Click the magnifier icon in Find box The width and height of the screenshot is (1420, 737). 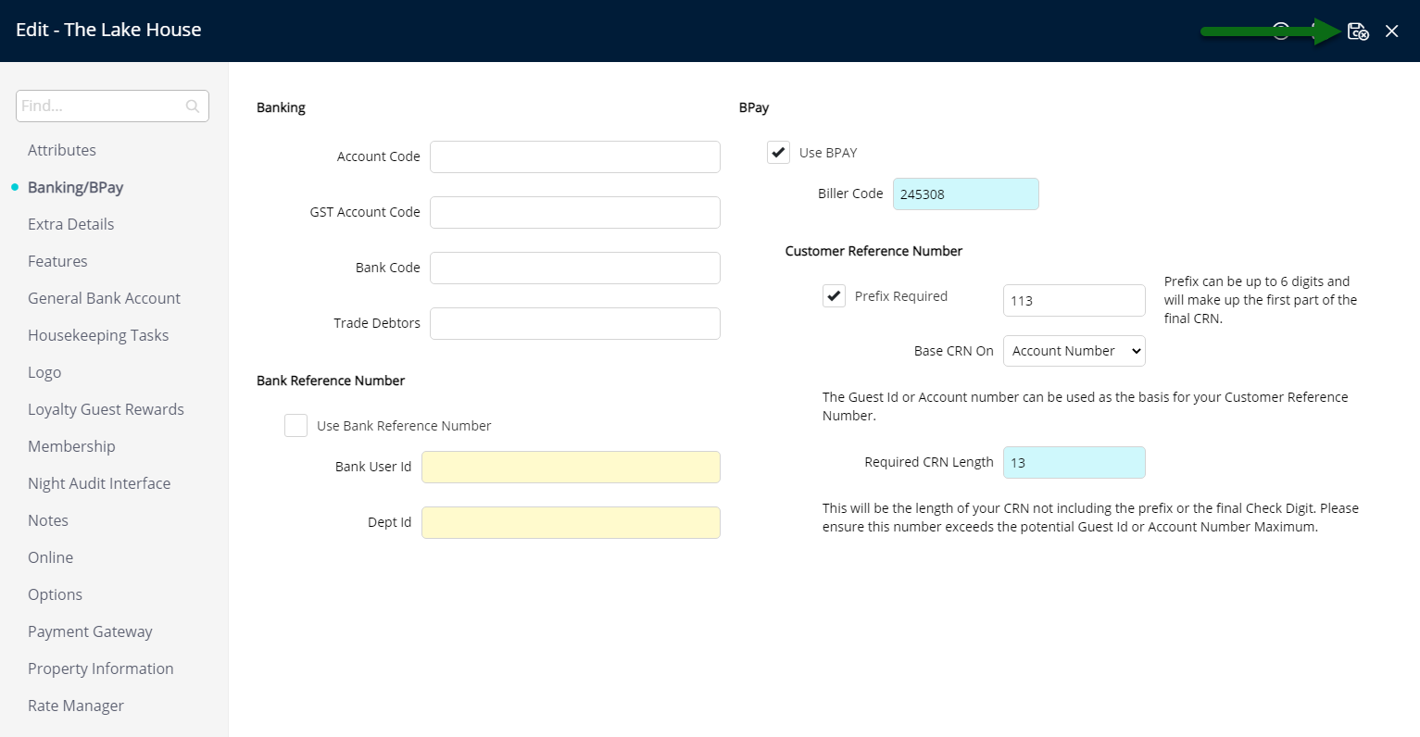pyautogui.click(x=193, y=106)
